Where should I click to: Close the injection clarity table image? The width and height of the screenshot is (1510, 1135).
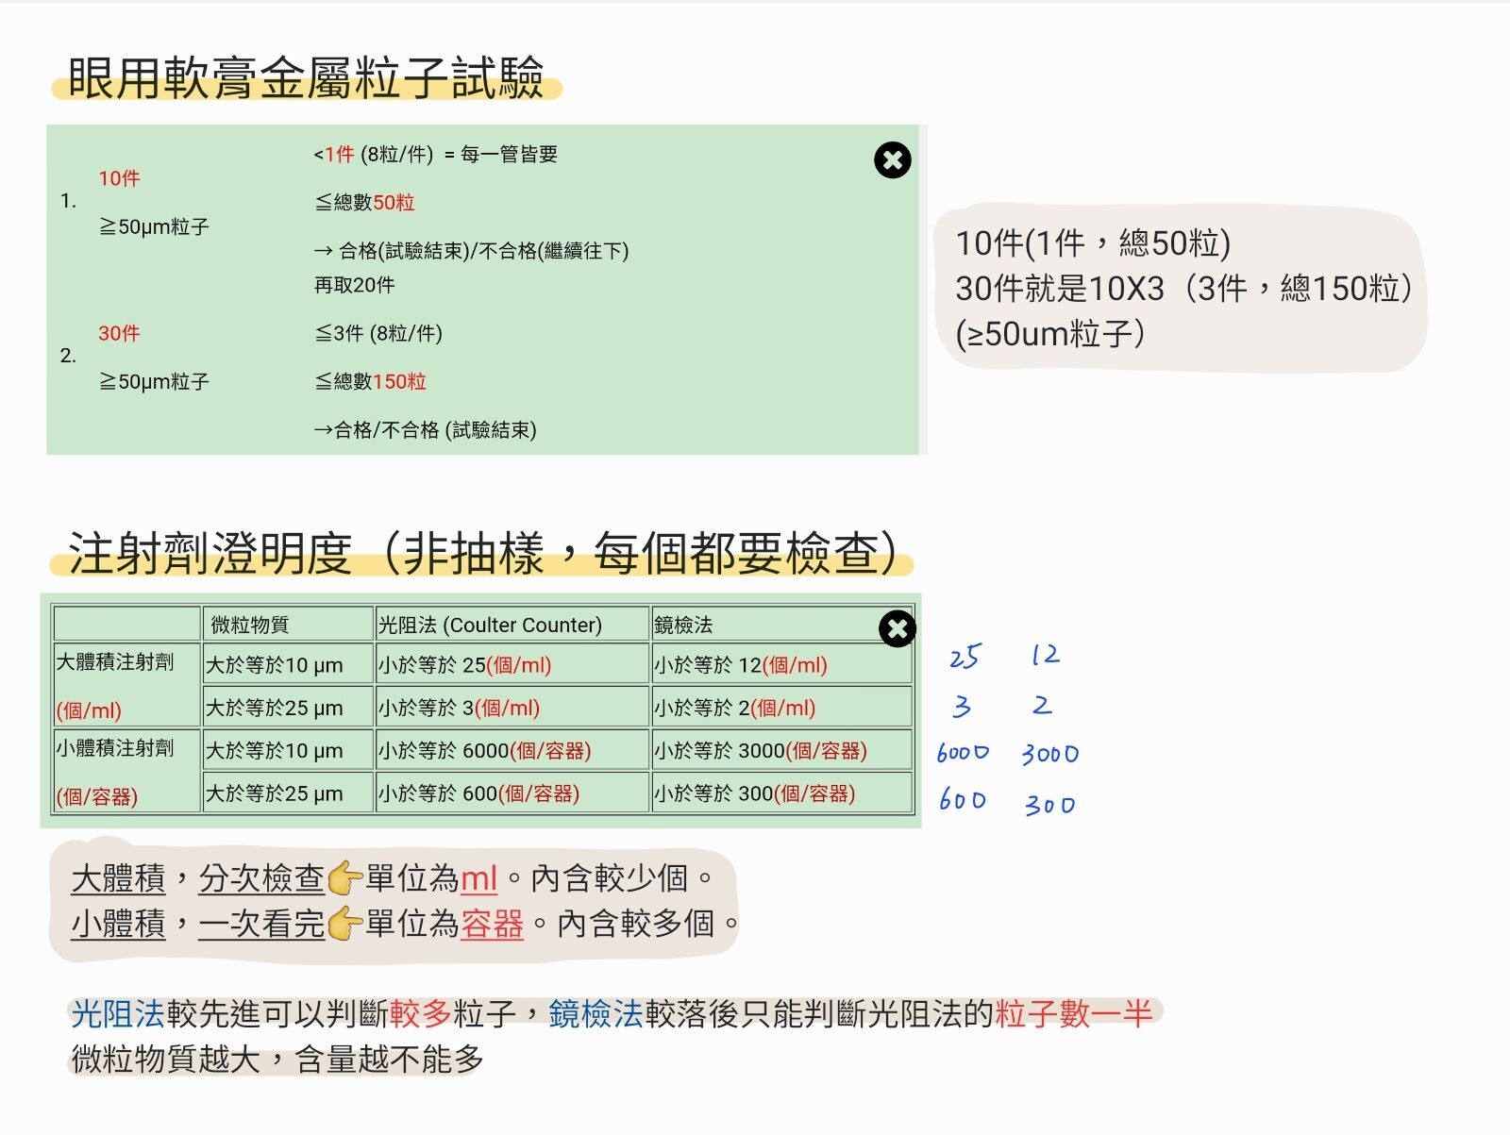point(897,628)
